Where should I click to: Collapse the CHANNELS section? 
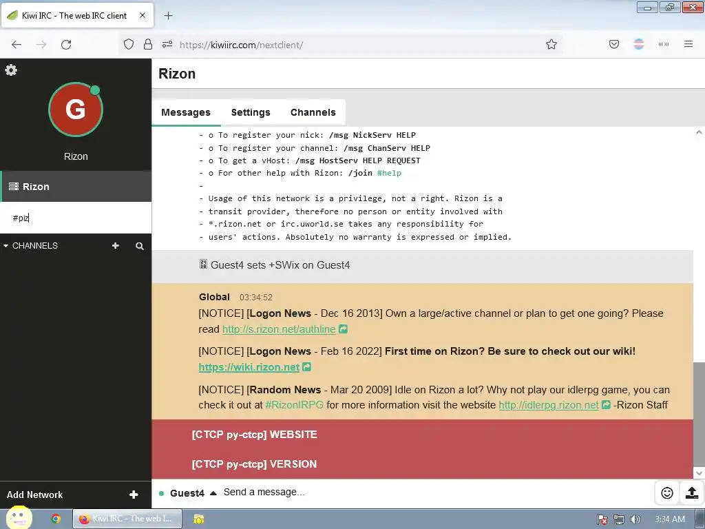point(30,246)
